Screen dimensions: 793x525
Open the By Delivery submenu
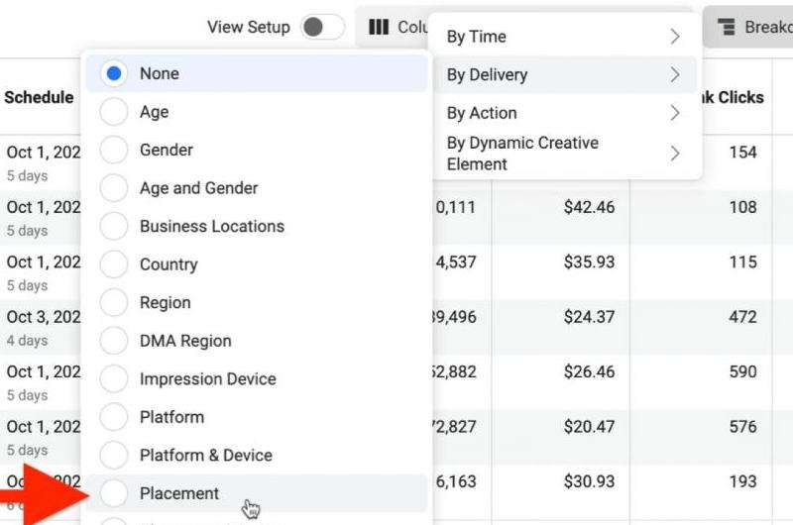(563, 74)
